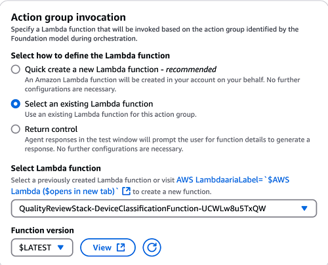The image size is (328, 265).
Task: Follow the 'Lambda ($opens in new tab)' link text
Action: coord(64,192)
